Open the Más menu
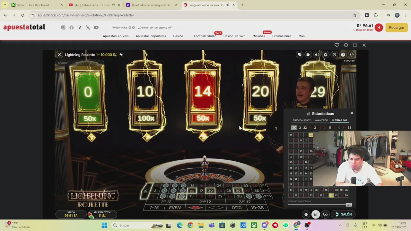Viewport: 411px width, 231px height. coord(302,36)
